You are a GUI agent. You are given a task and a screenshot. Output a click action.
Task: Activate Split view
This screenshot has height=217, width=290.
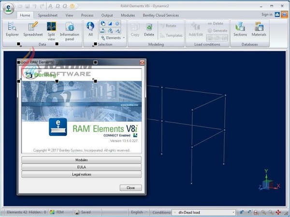click(x=51, y=29)
